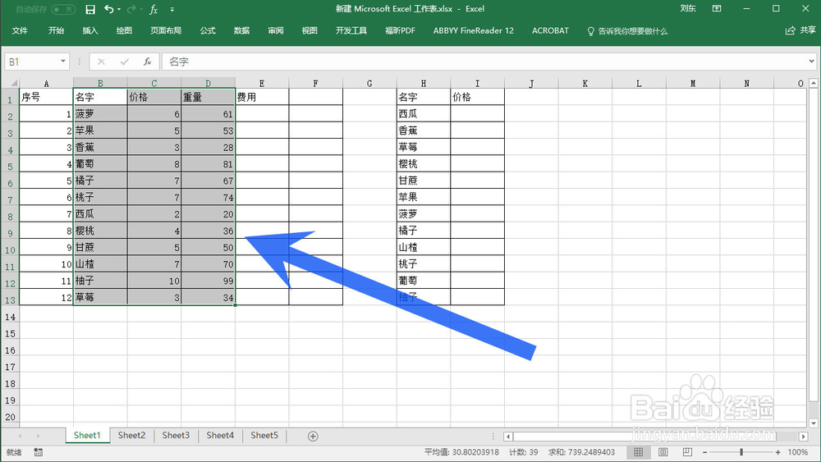821x462 pixels.
Task: Click the New Sheet plus icon
Action: click(x=313, y=437)
